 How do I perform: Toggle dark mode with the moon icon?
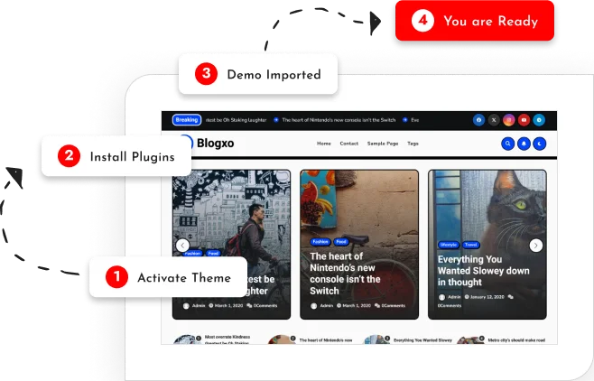540,144
